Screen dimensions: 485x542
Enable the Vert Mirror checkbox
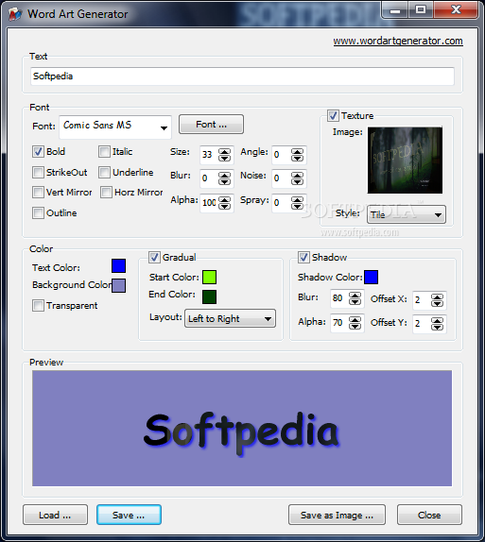tap(38, 193)
